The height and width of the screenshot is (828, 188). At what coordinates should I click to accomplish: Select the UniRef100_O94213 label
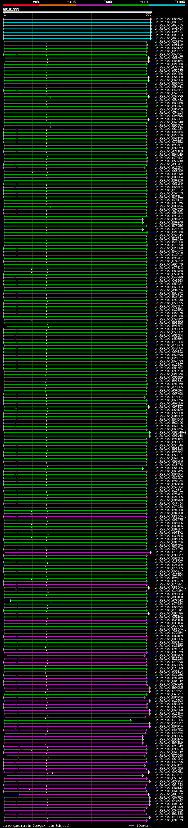169,649
